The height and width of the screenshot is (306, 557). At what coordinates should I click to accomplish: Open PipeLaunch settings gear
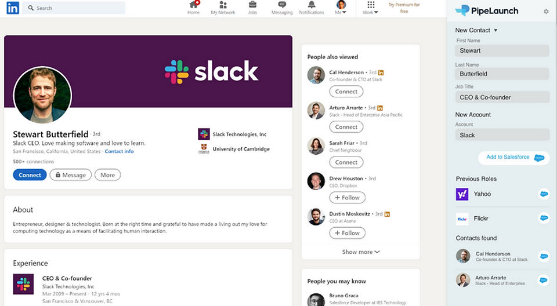[546, 12]
